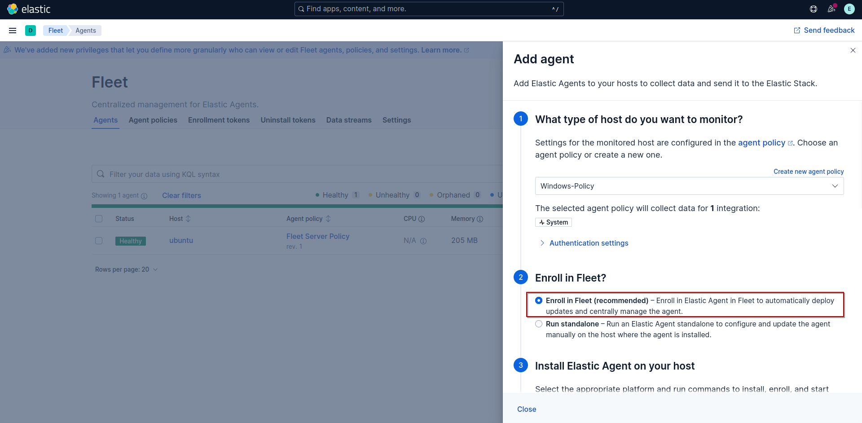Sort by Host column arrows
This screenshot has width=862, height=423.
click(x=188, y=219)
